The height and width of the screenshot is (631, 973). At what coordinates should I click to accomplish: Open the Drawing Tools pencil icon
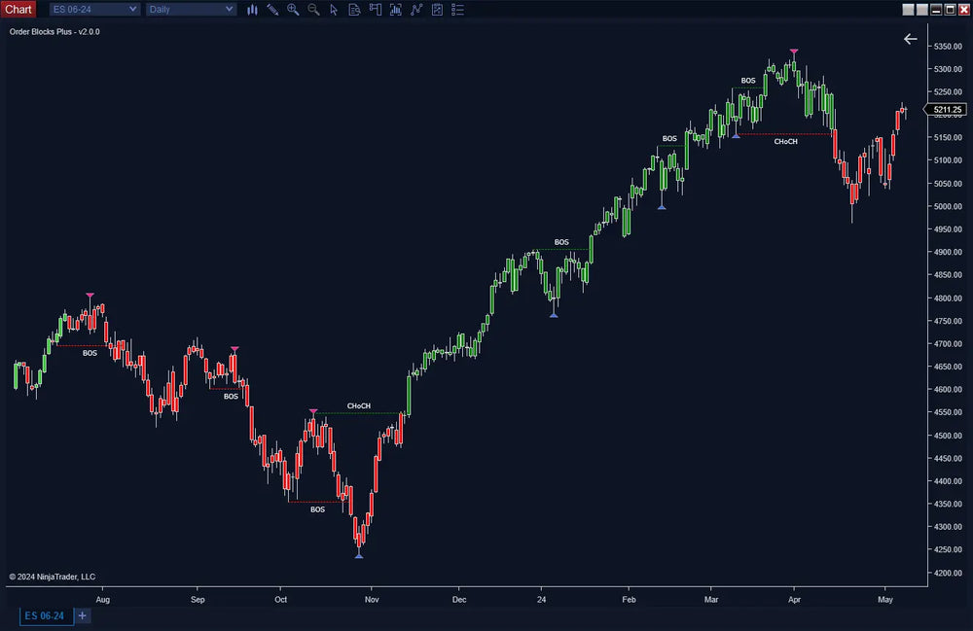(273, 10)
